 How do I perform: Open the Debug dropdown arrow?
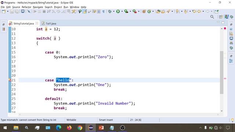click(114, 11)
